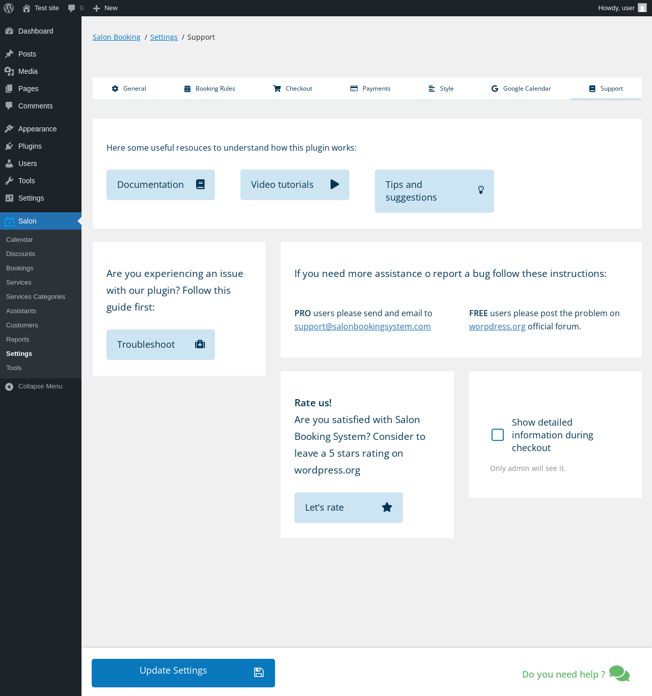Open Assistants in Salon submenu

(21, 311)
